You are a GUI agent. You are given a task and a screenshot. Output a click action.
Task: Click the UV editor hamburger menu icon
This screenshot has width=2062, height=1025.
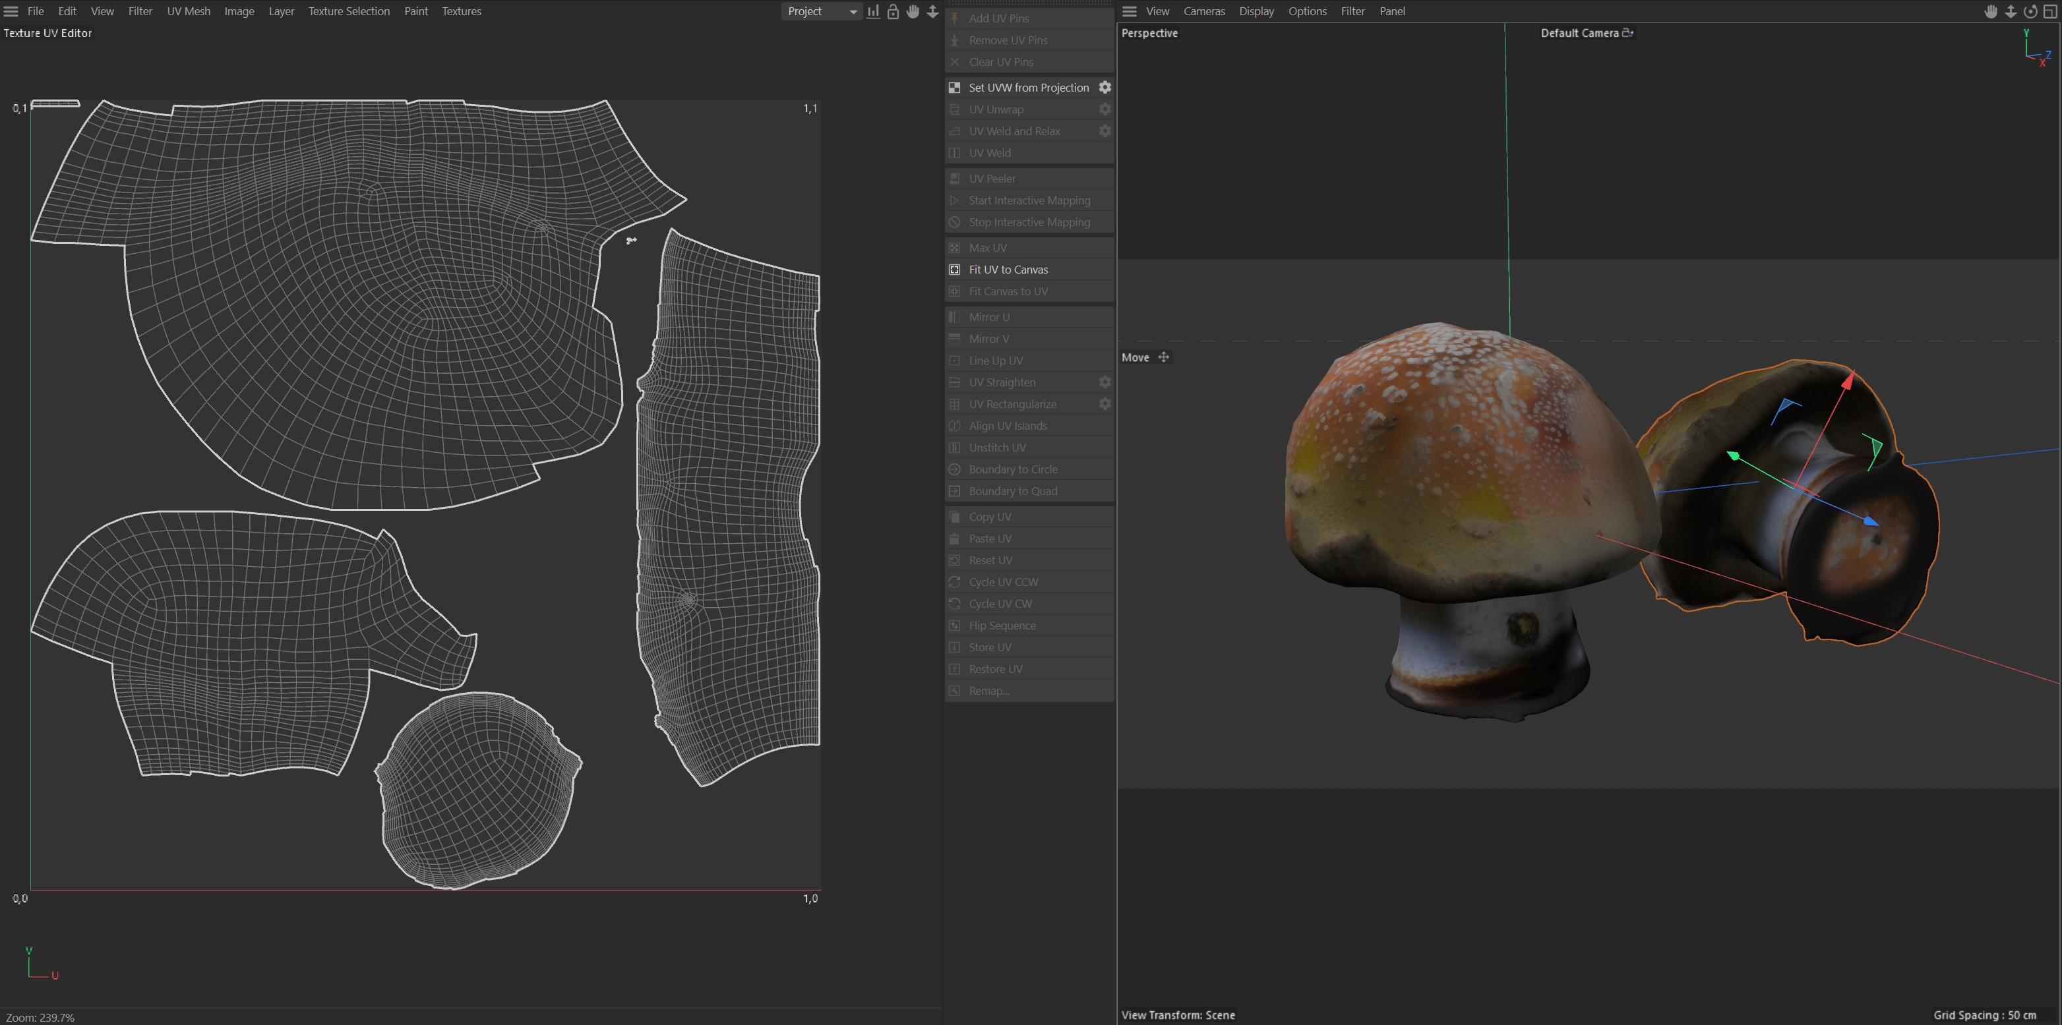tap(11, 11)
